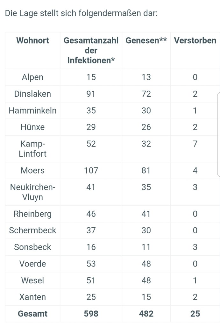Screen dimensions: 220x326
Task: Select the Dinslaken cell
Action: [32, 94]
